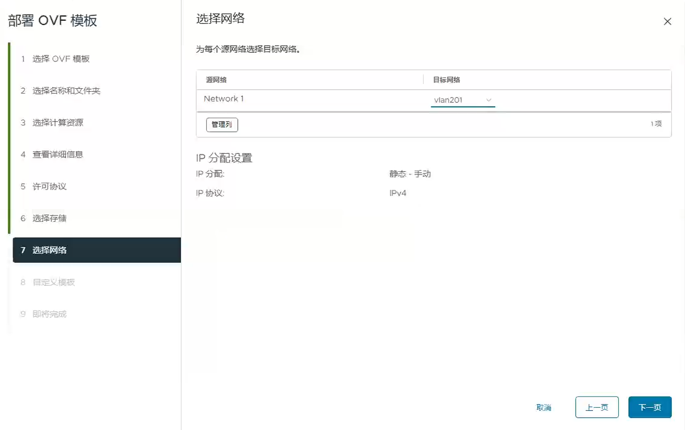
Task: Click disabled step 9 即将完成
Action: (49, 314)
